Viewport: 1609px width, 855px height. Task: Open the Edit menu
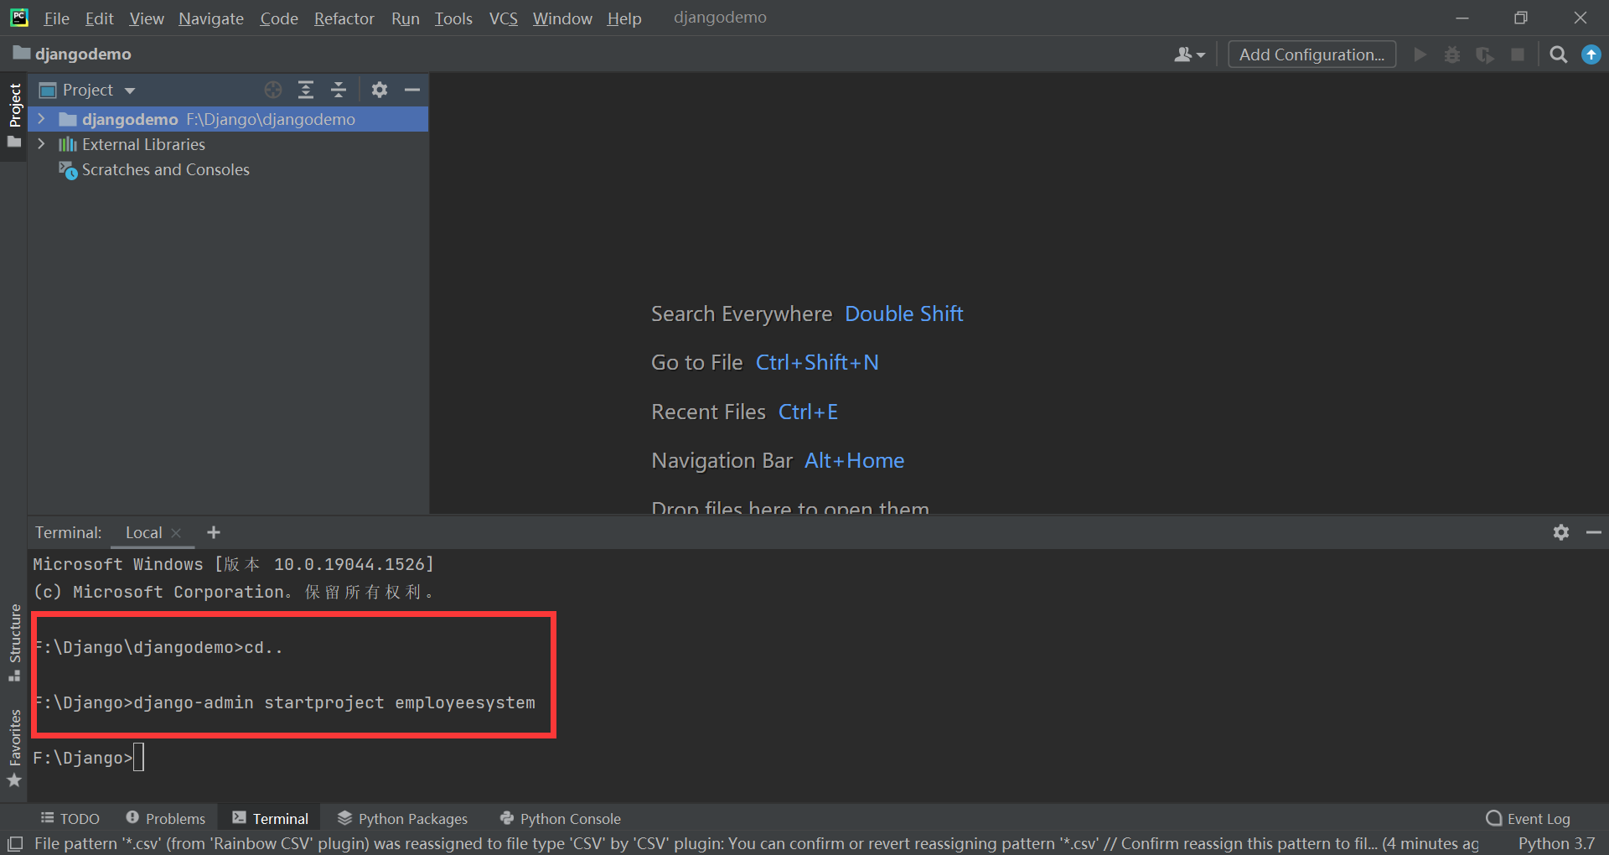point(99,18)
